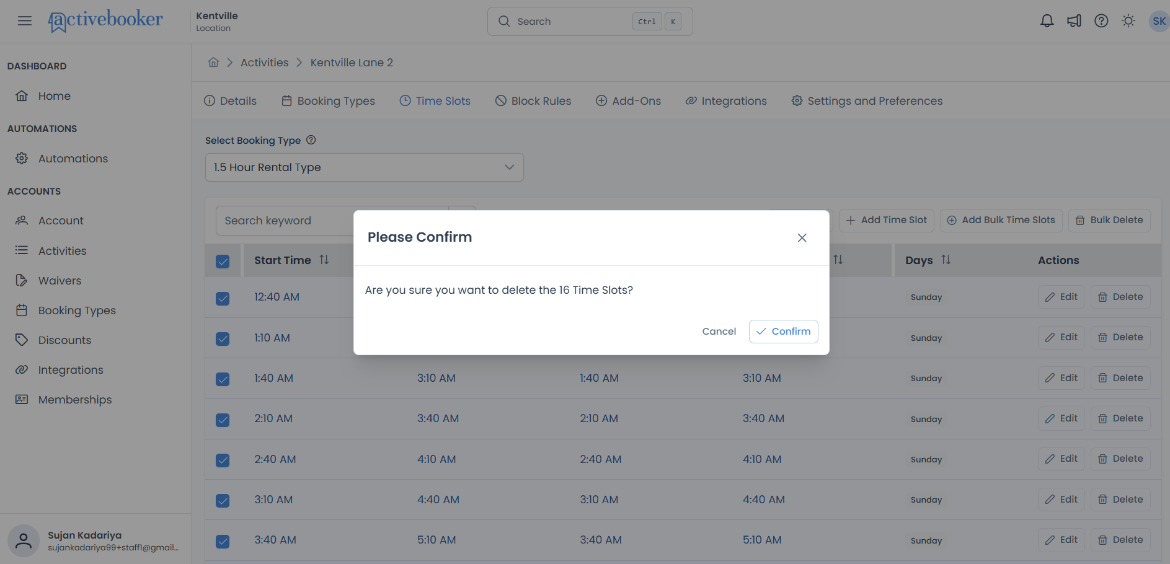The image size is (1170, 564).
Task: Edit the 3:40 AM time slot
Action: pyautogui.click(x=1061, y=540)
